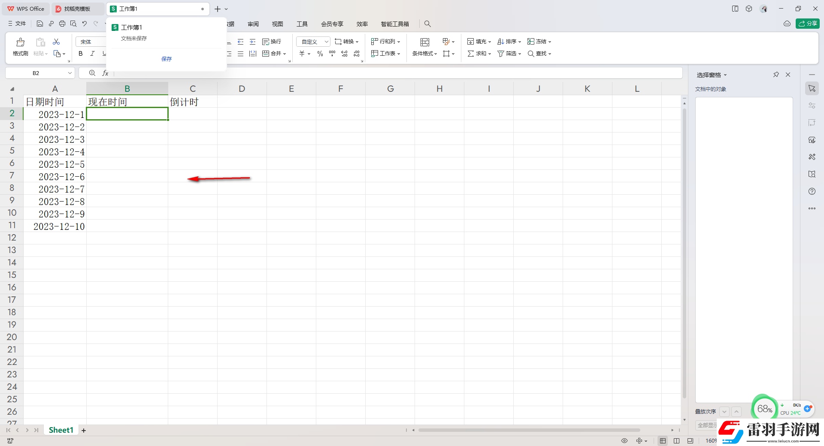Click the percent style icon
Viewport: 824px width, 446px height.
coord(320,54)
